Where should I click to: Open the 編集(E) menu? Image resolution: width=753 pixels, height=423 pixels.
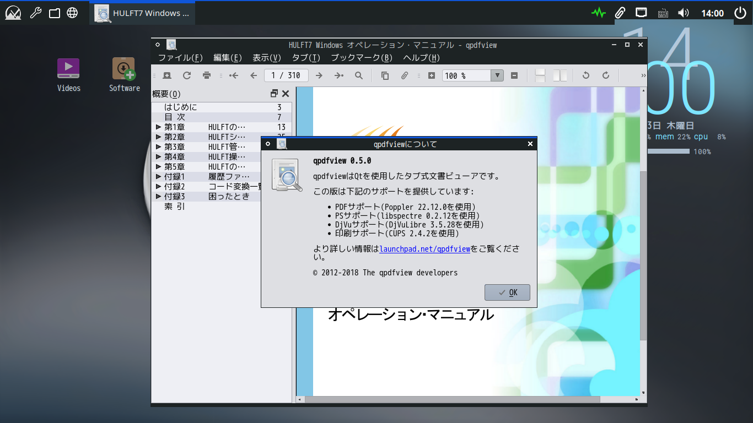point(228,58)
